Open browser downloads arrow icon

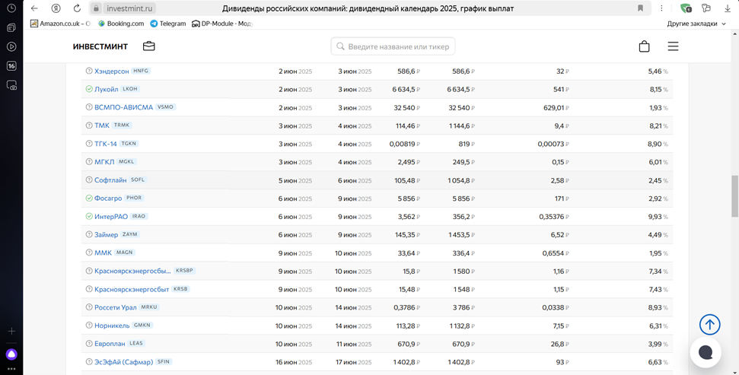[x=728, y=8]
